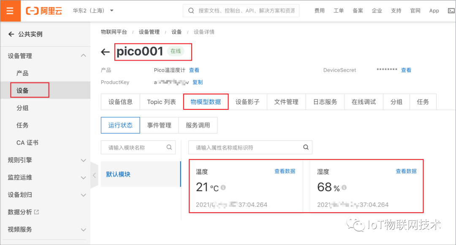
Task: Go back via arrow next to pico001
Action: [x=105, y=52]
